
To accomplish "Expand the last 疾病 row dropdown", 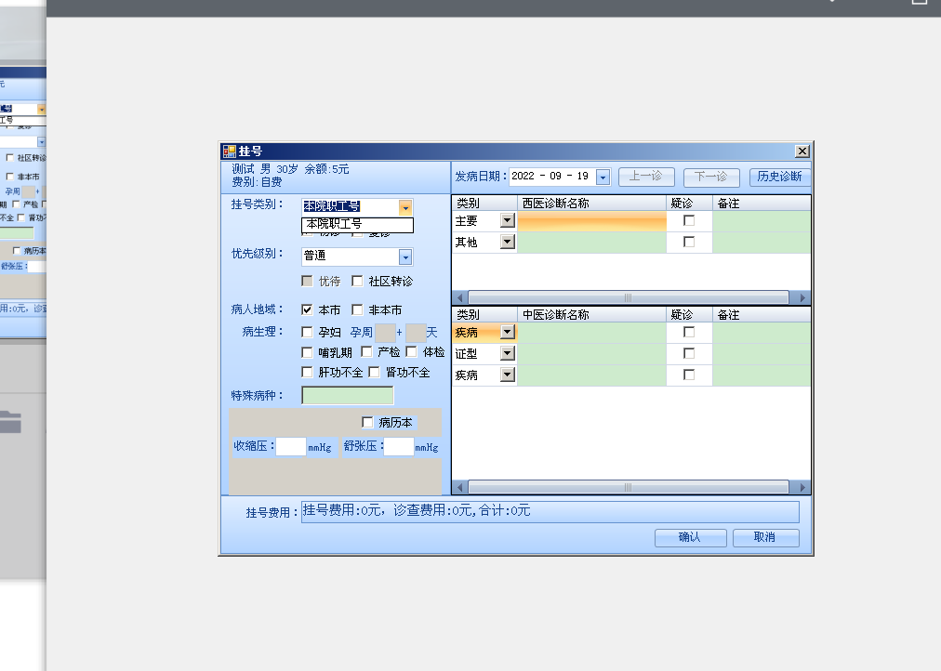I will pos(508,375).
